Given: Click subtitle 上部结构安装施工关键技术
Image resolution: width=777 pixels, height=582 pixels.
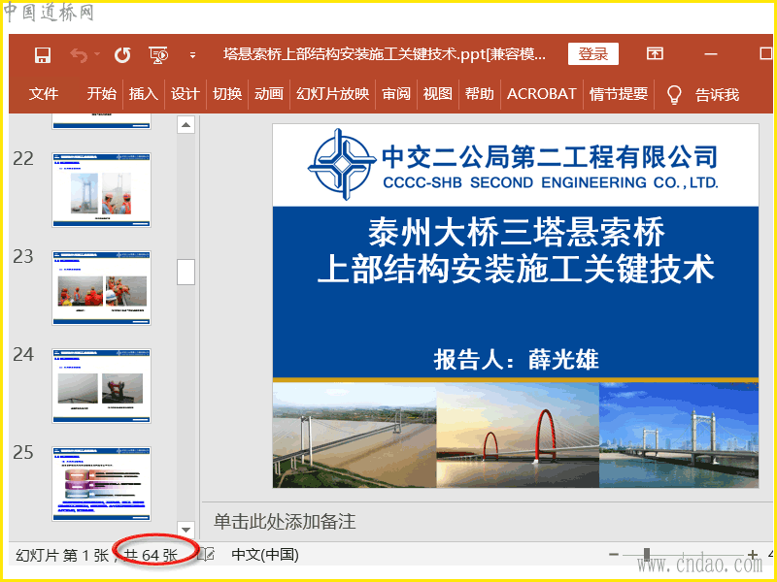Looking at the screenshot, I should [516, 269].
